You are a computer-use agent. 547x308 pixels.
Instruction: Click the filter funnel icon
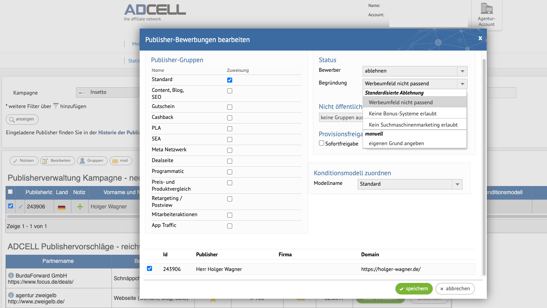(x=56, y=106)
